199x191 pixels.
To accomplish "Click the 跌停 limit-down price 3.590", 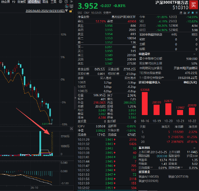I will coord(132,118).
